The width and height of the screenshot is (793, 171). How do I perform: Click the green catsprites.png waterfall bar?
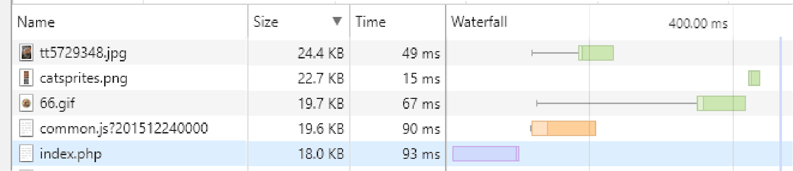(x=754, y=78)
